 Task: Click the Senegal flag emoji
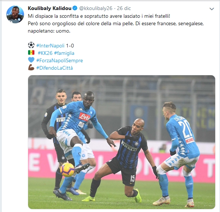[x=31, y=53]
